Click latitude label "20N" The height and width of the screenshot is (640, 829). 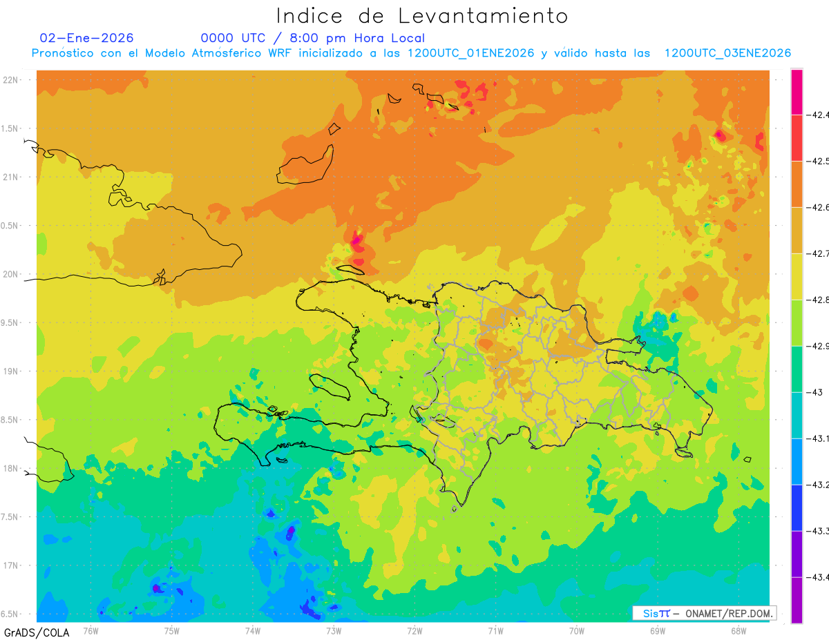(x=11, y=274)
